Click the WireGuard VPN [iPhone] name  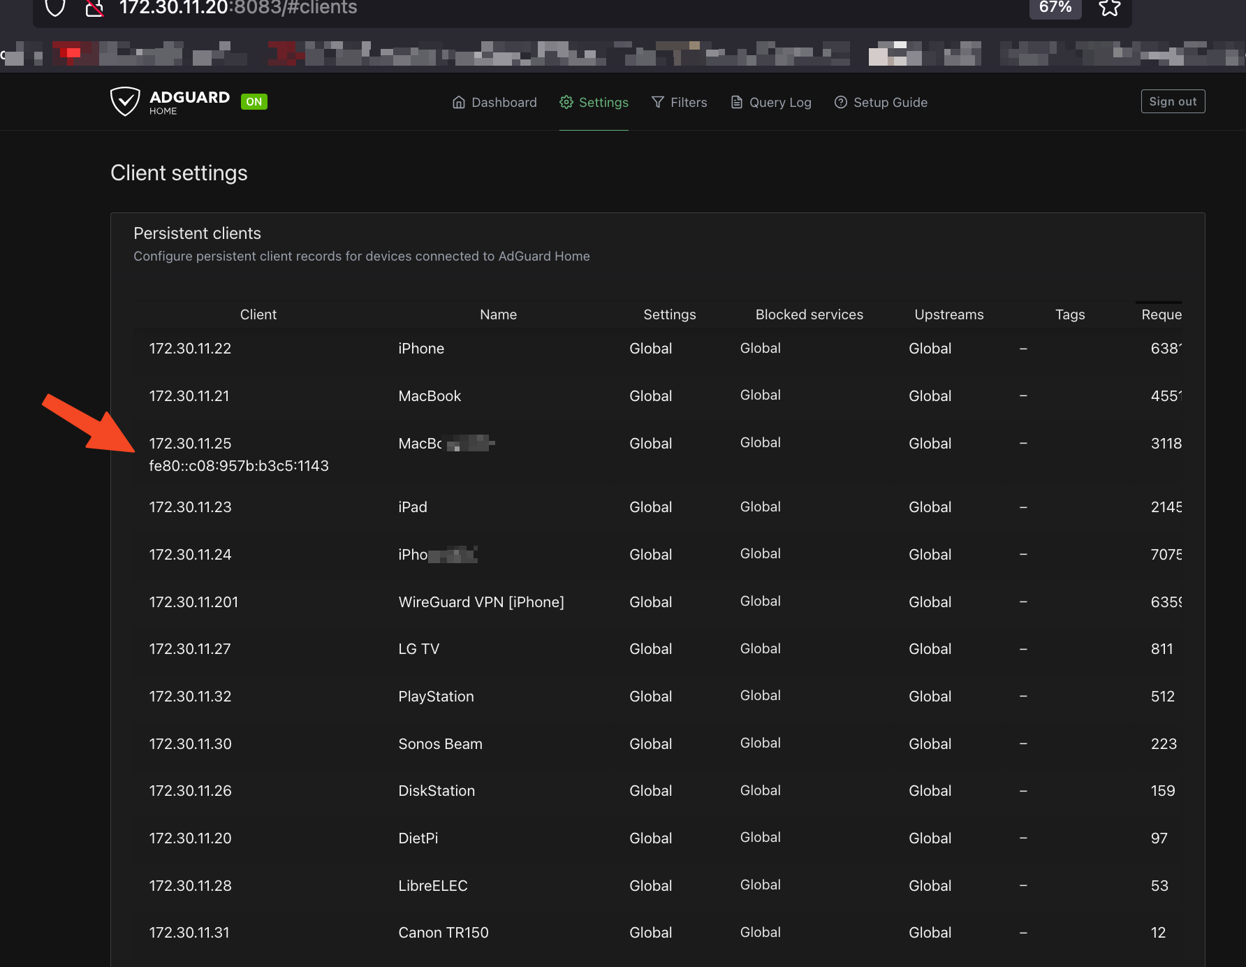481,602
